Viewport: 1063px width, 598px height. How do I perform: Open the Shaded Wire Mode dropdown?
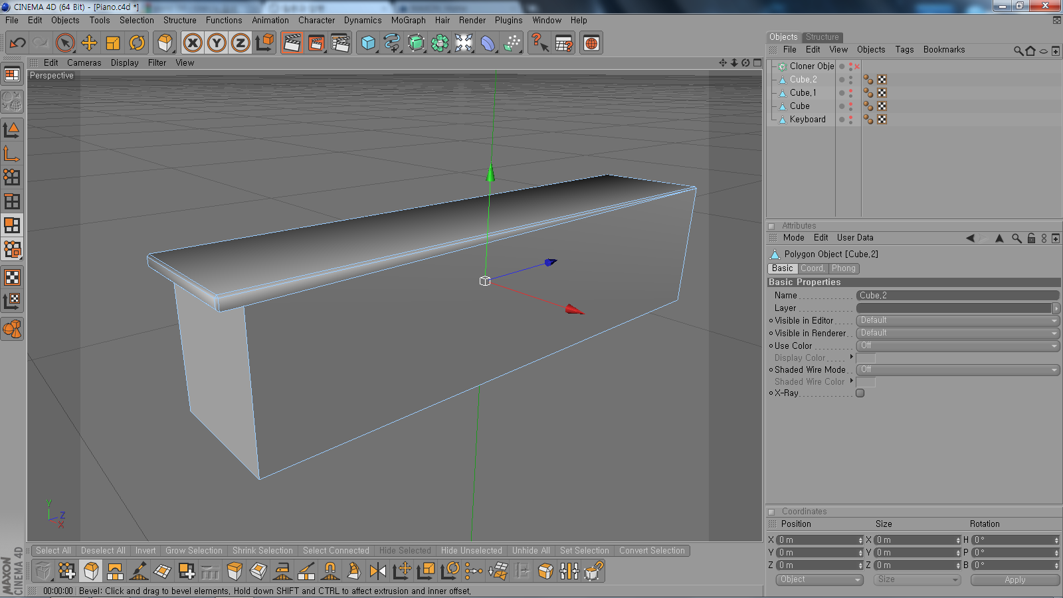pyautogui.click(x=957, y=369)
